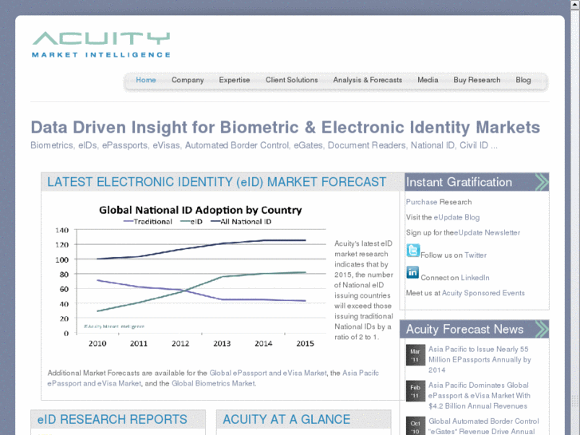The width and height of the screenshot is (580, 435).
Task: Click the eID Research Reports heading
Action: pyautogui.click(x=112, y=419)
